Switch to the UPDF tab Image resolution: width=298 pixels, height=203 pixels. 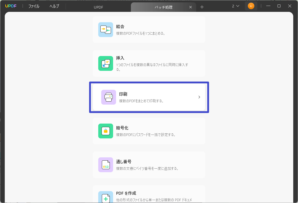98,7
